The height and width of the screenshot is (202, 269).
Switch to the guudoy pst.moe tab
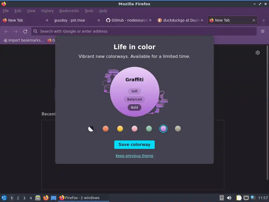77,20
